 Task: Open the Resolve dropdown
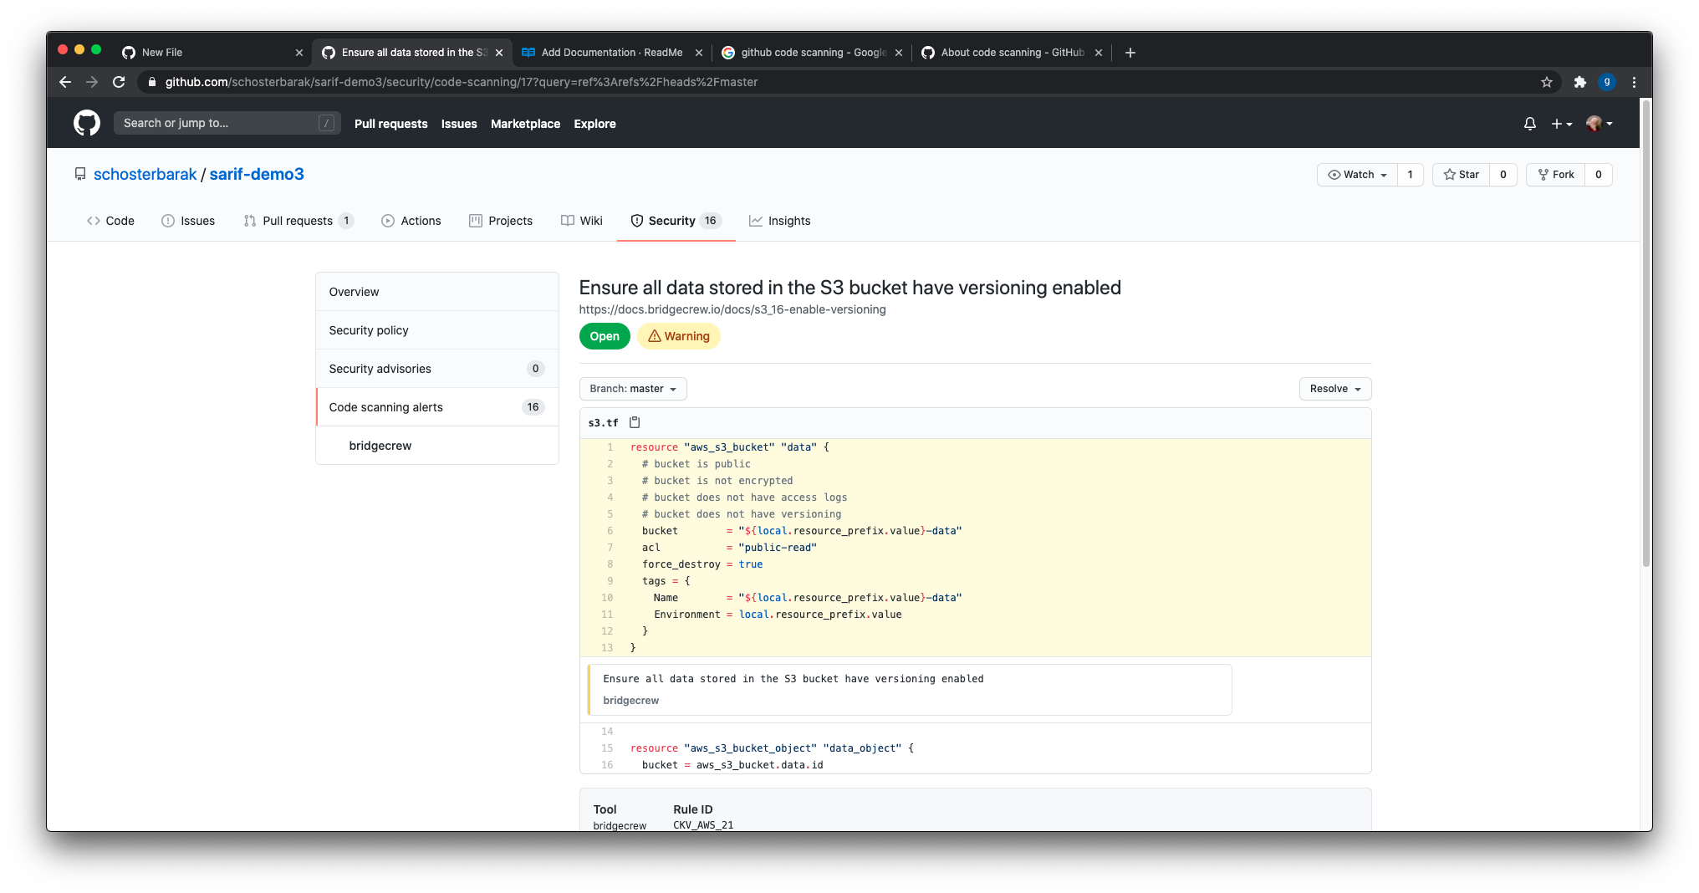click(x=1335, y=389)
